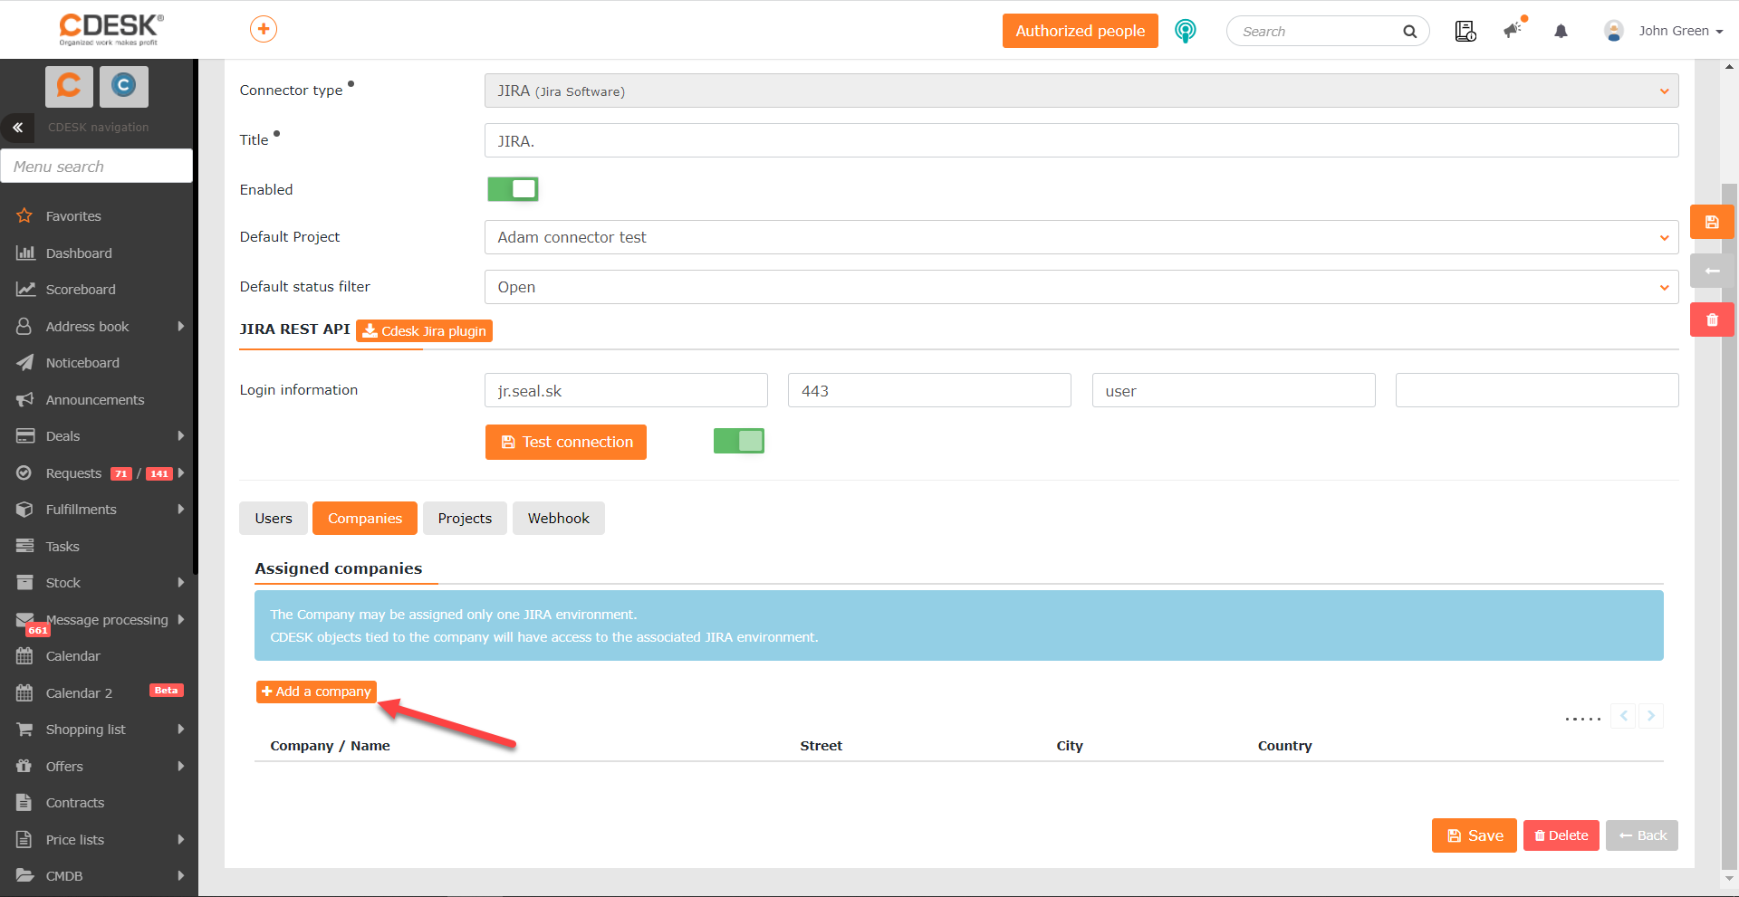Image resolution: width=1739 pixels, height=897 pixels.
Task: Go to previous page of companies table
Action: click(x=1624, y=716)
